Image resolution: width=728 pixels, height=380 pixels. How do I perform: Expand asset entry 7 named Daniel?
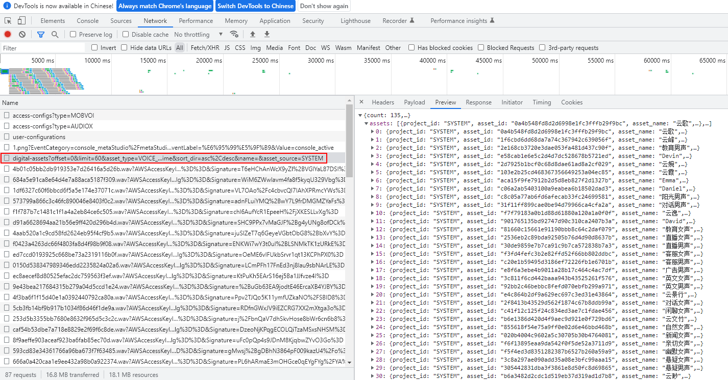click(372, 189)
